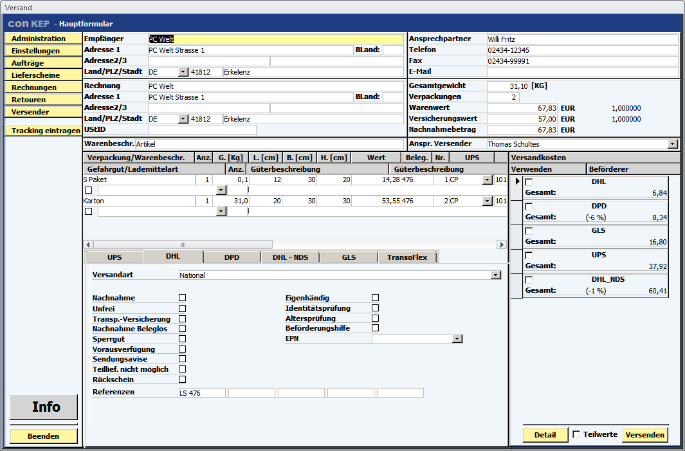Open Empfänger country dropdown DE
Screen dimensions: 685x451
[183, 72]
